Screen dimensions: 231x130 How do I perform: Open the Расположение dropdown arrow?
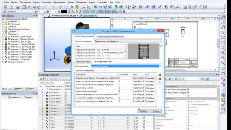[x=160, y=66]
